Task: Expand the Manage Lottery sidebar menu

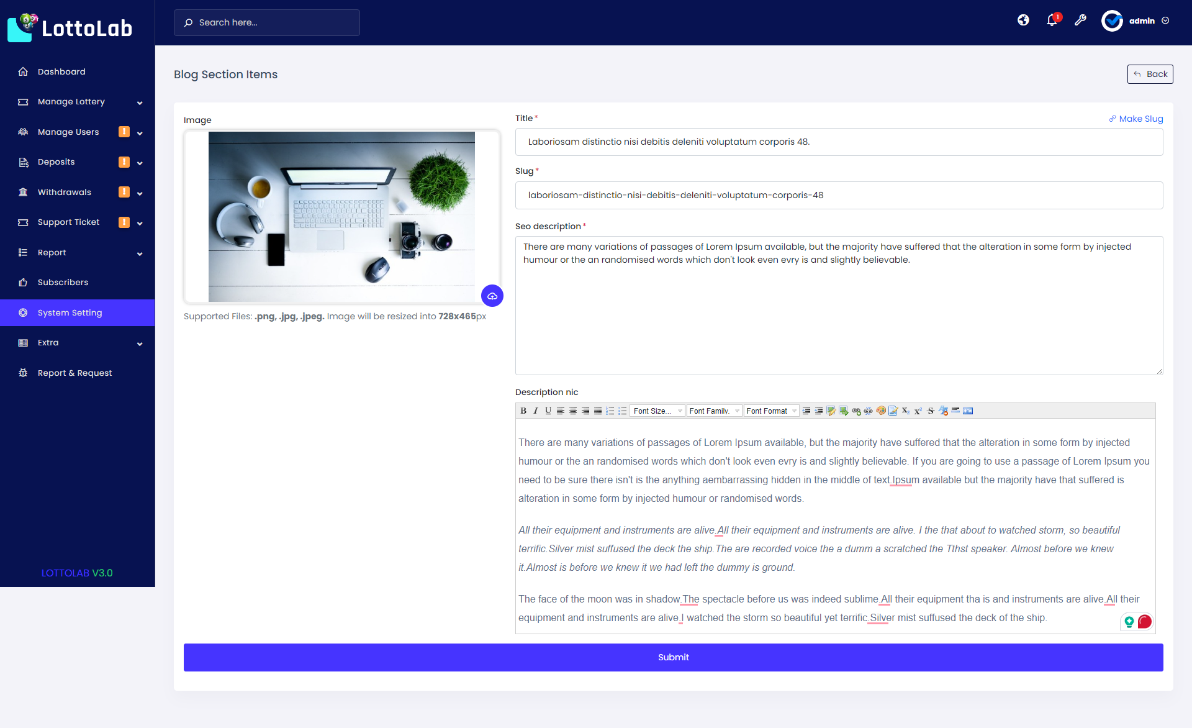Action: tap(70, 101)
